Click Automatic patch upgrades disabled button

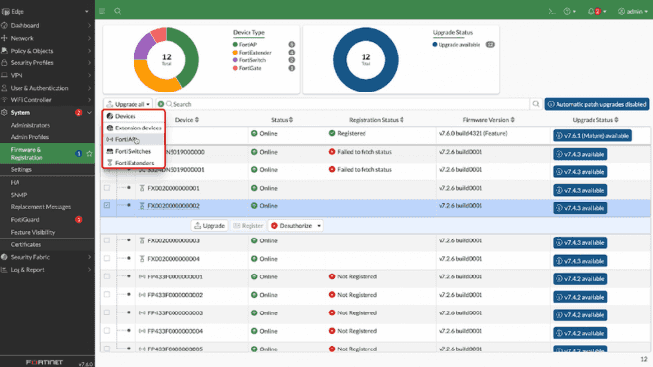tap(596, 104)
